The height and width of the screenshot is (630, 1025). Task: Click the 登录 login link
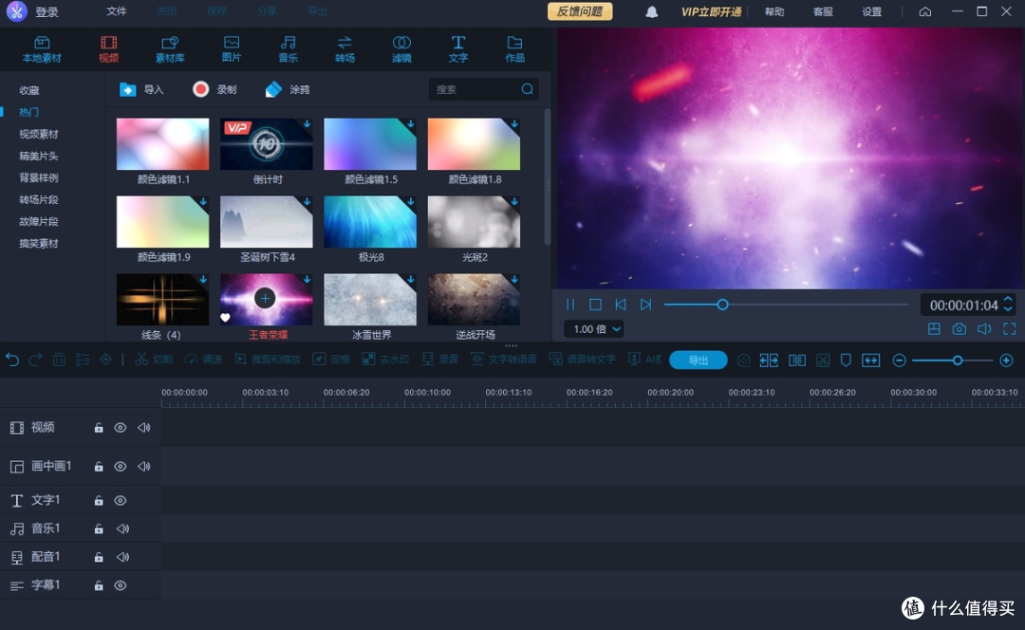click(47, 11)
